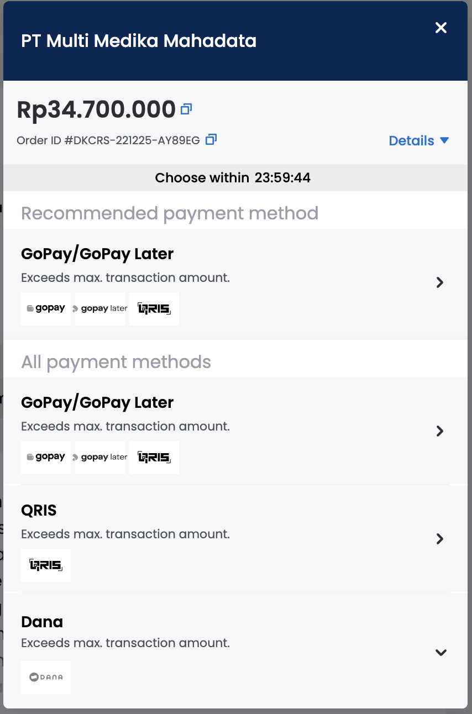Close the PT Multi Medika Mahadata dialog
472x714 pixels.
point(440,28)
